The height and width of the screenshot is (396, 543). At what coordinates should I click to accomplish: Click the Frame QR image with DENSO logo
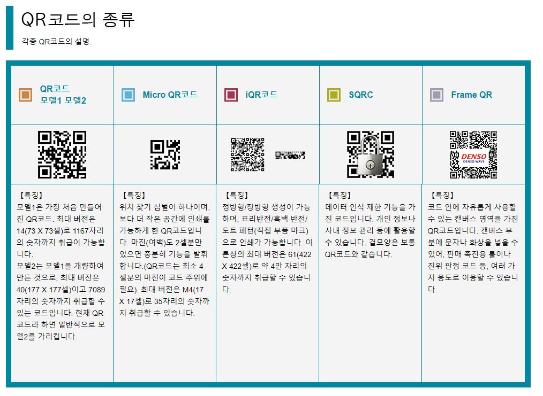(x=473, y=154)
